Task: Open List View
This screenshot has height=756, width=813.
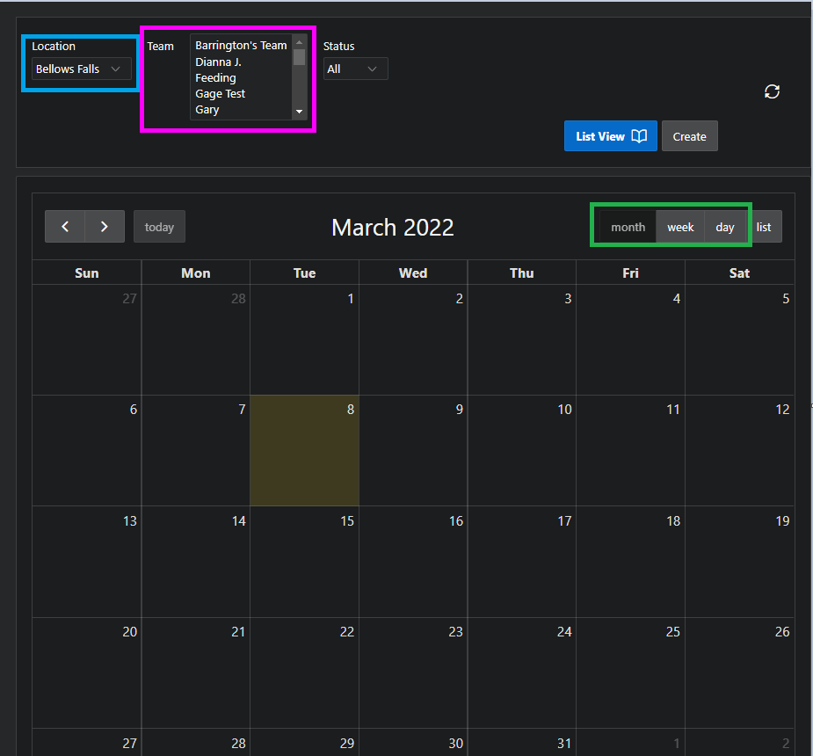Action: click(610, 136)
